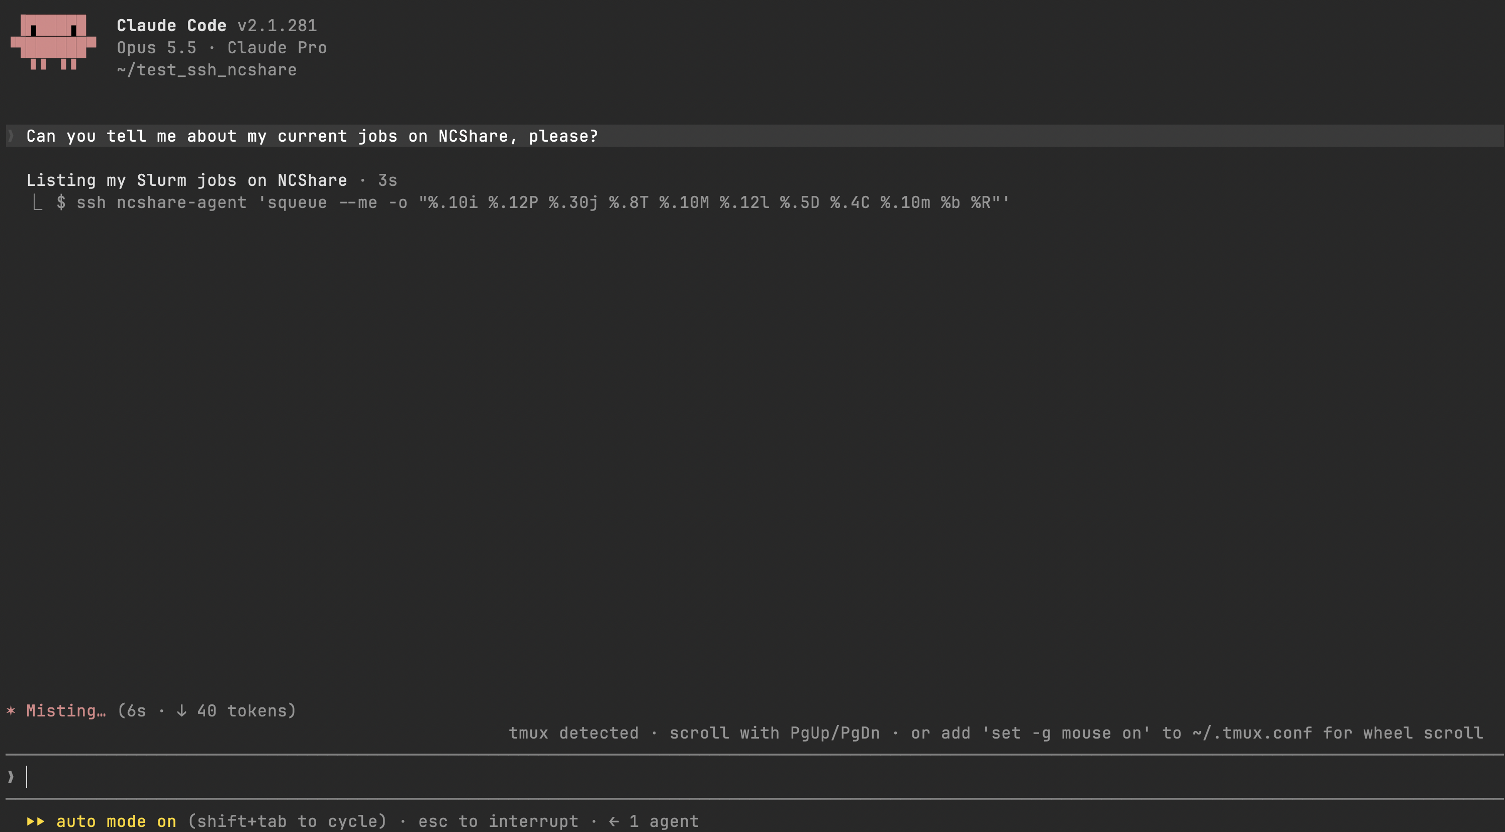Image resolution: width=1505 pixels, height=832 pixels.
Task: Click the chevron beside the user prompt
Action: [x=11, y=136]
